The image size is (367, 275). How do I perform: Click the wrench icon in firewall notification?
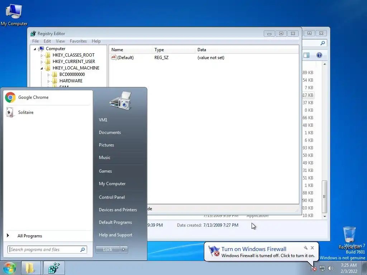306,248
